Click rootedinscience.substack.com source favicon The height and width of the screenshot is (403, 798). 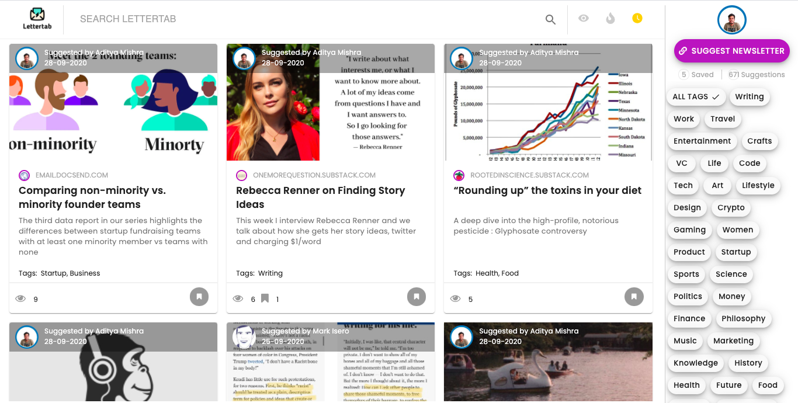(x=459, y=175)
